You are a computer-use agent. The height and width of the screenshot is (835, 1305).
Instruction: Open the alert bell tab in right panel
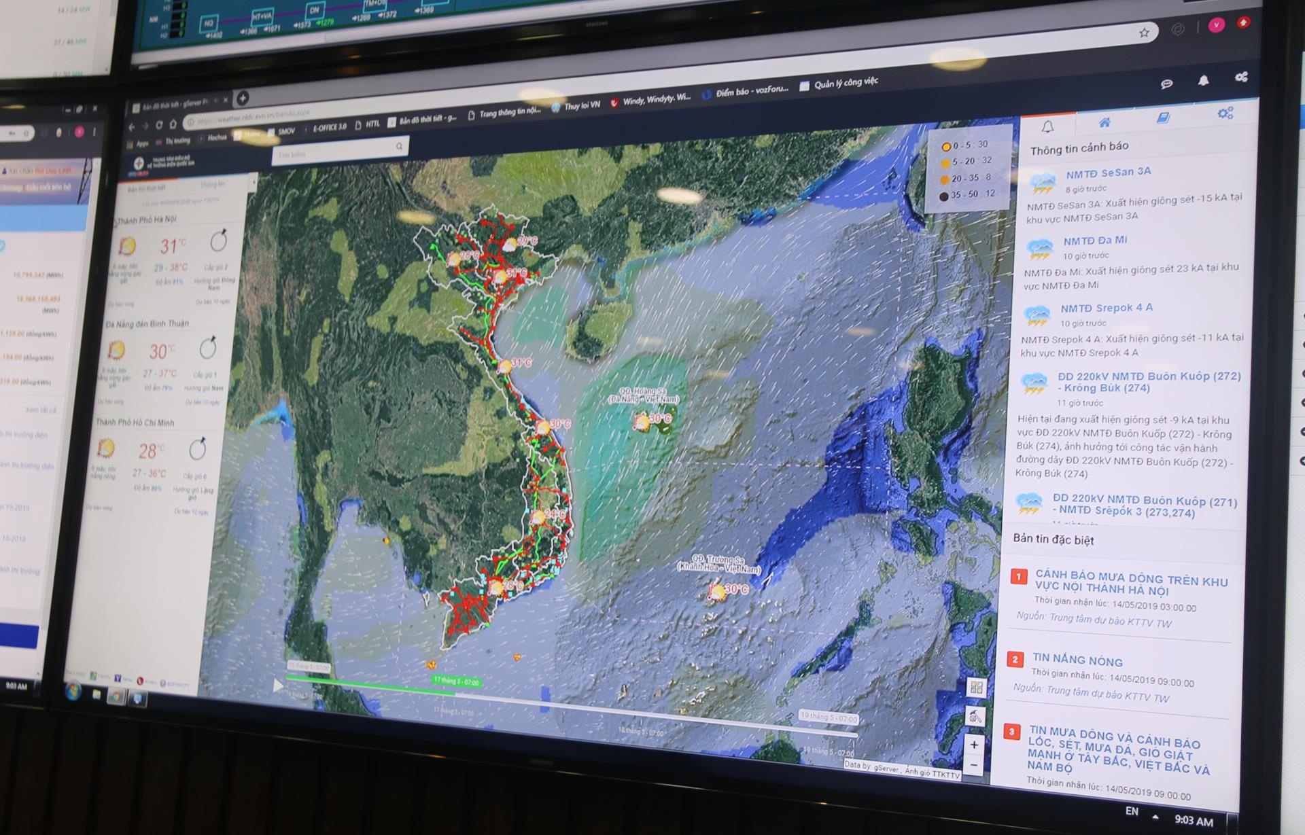click(1047, 126)
